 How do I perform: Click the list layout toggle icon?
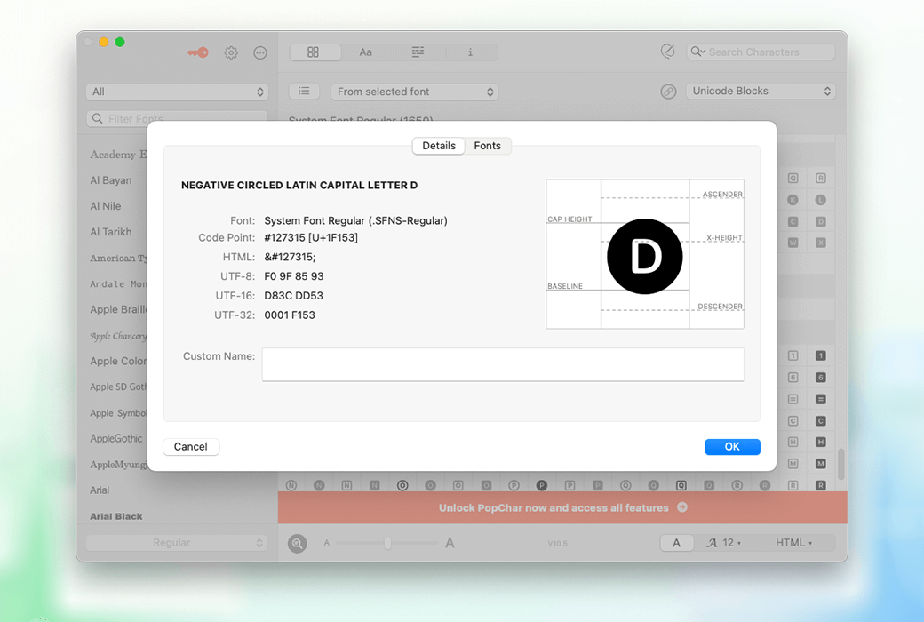pyautogui.click(x=304, y=92)
